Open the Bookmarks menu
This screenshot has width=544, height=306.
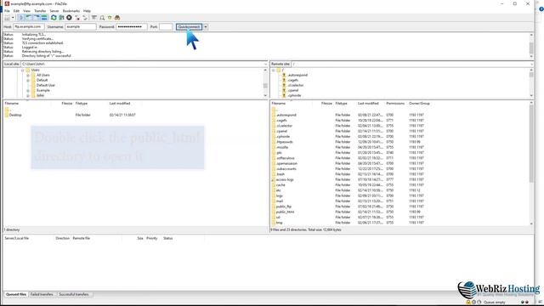[x=71, y=11]
